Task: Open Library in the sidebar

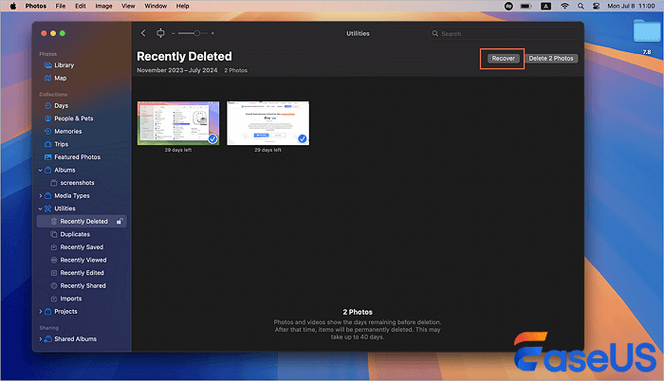Action: tap(64, 65)
